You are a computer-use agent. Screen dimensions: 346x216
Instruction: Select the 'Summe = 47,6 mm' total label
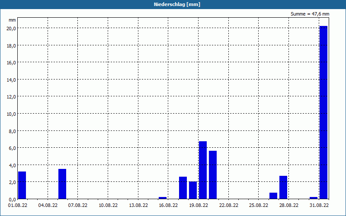tap(310, 14)
